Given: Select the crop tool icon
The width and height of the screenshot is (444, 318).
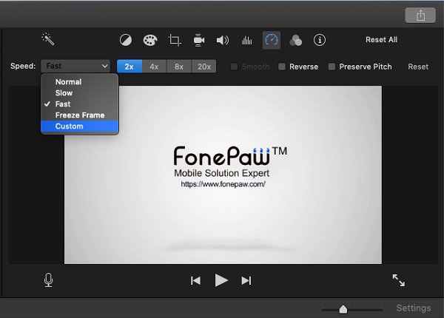Looking at the screenshot, I should pyautogui.click(x=175, y=40).
